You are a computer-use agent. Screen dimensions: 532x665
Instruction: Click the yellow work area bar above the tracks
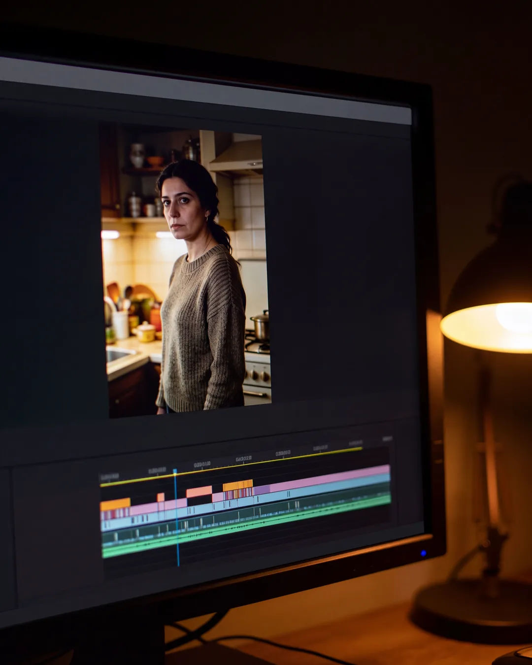tap(231, 466)
